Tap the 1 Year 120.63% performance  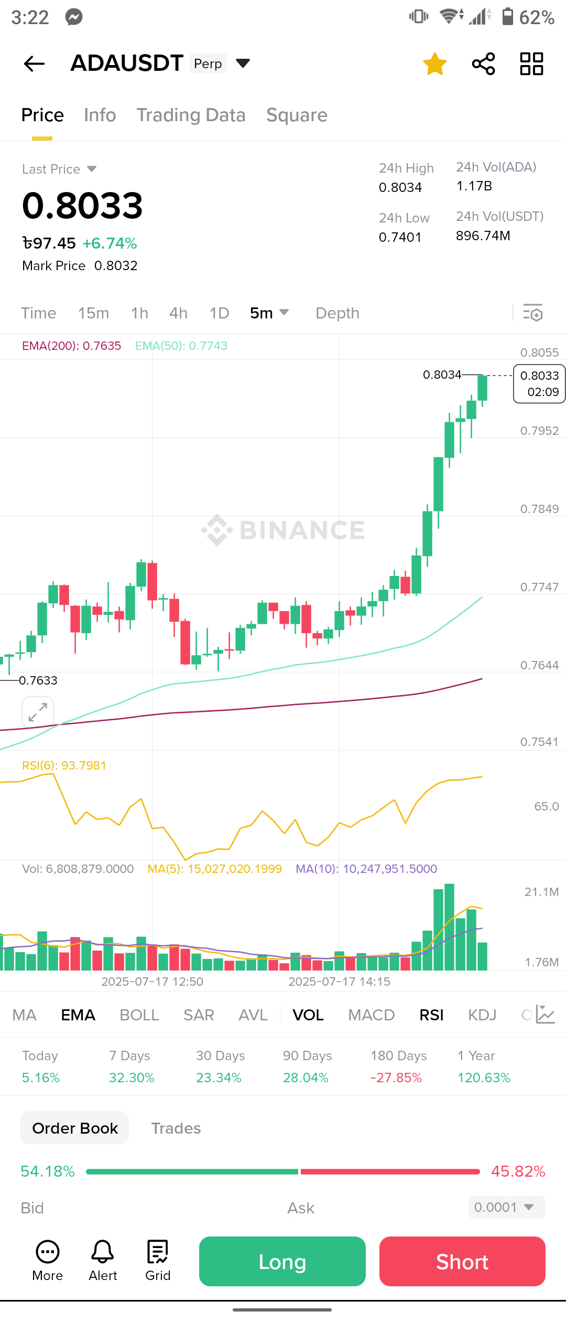point(484,1067)
